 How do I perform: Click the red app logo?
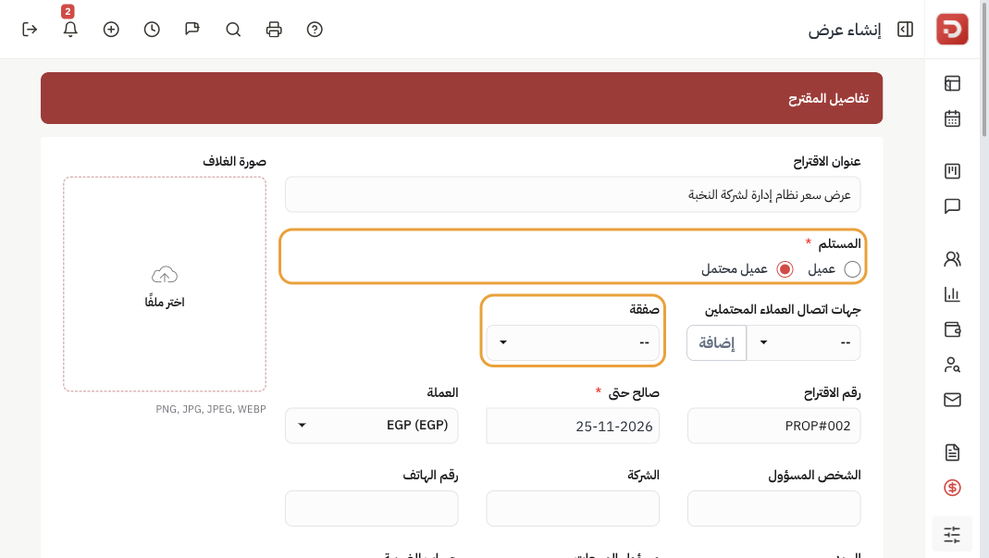[x=952, y=29]
